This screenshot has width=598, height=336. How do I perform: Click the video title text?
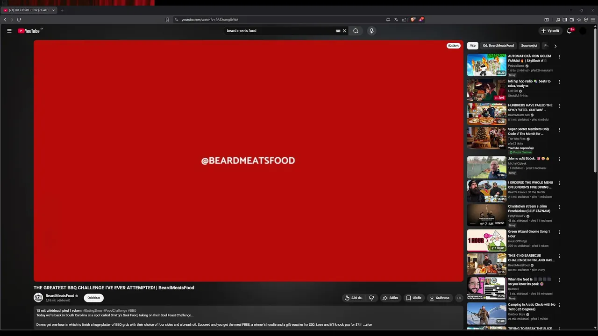pyautogui.click(x=114, y=288)
